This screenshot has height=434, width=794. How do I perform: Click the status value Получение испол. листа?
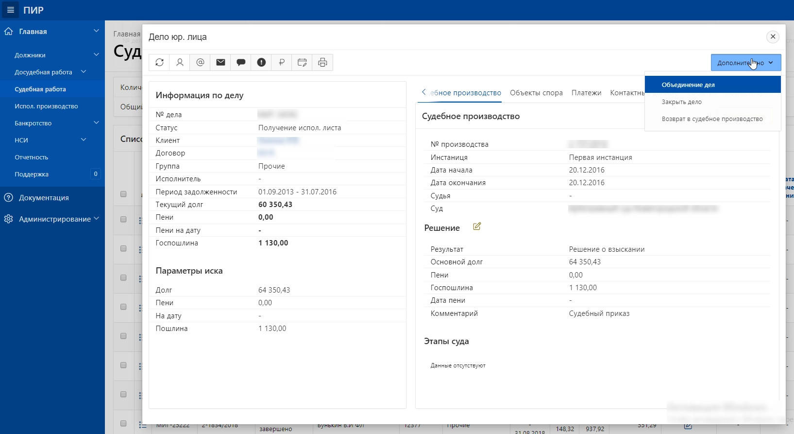pyautogui.click(x=300, y=128)
